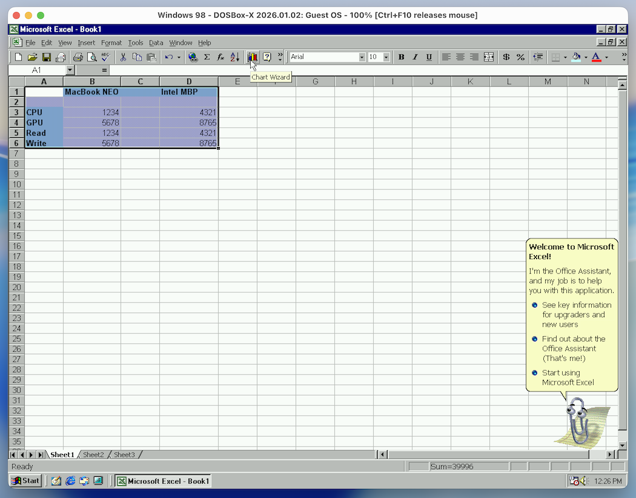Expand the Undo history dropdown arrow
Screen dimensions: 636x498
click(179, 57)
